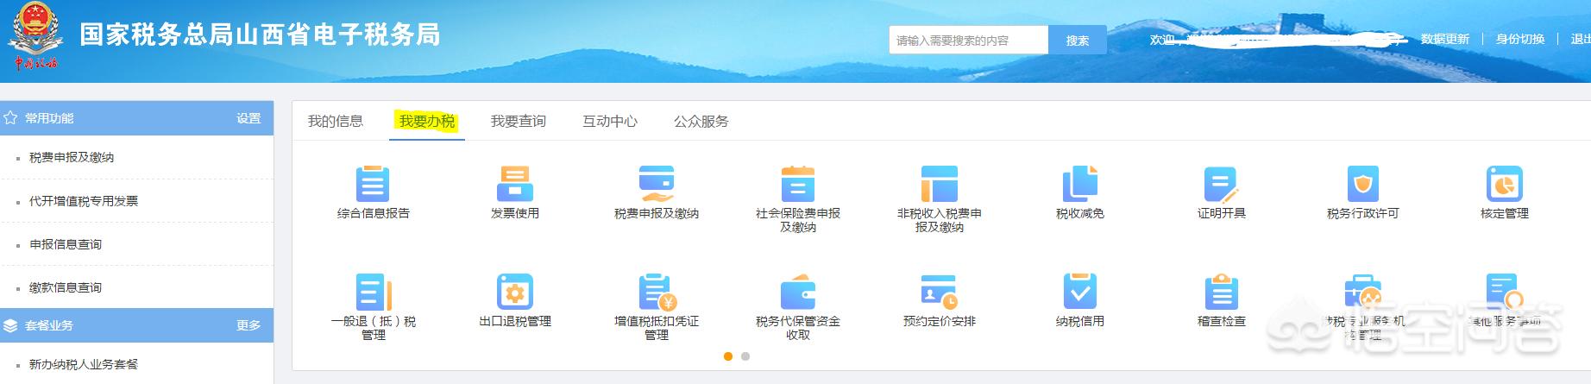This screenshot has width=1591, height=384.
Task: Open the 稽查检查 clipboard icon
Action: [x=1222, y=292]
